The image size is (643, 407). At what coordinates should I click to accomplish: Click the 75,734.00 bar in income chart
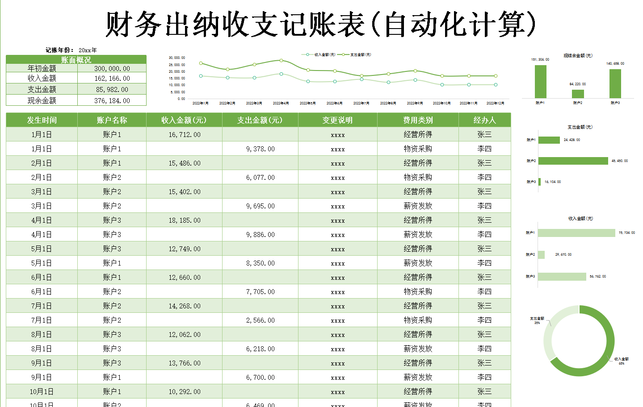pos(577,233)
